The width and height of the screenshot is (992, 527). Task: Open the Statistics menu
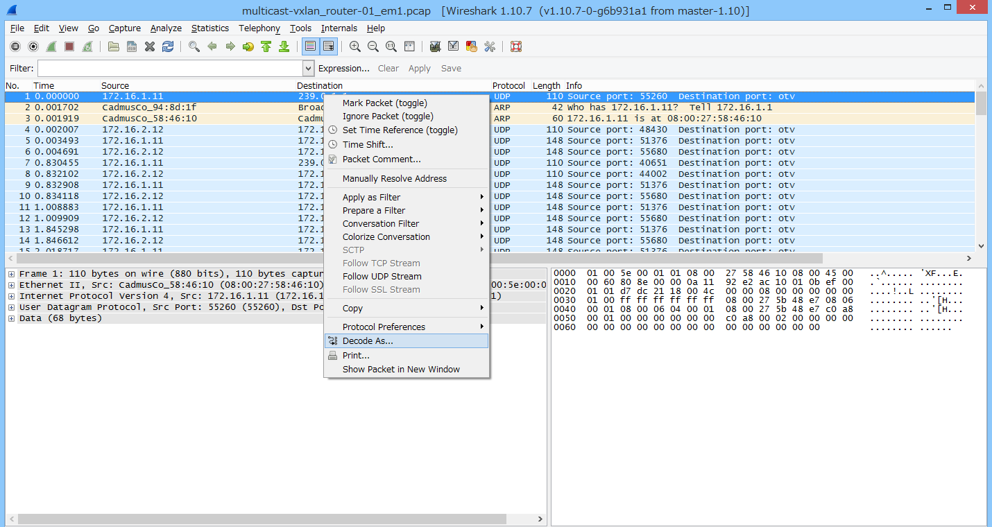click(209, 28)
